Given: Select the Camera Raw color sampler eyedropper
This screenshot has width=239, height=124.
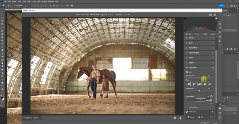Looking at the screenshot, I should coord(220,113).
